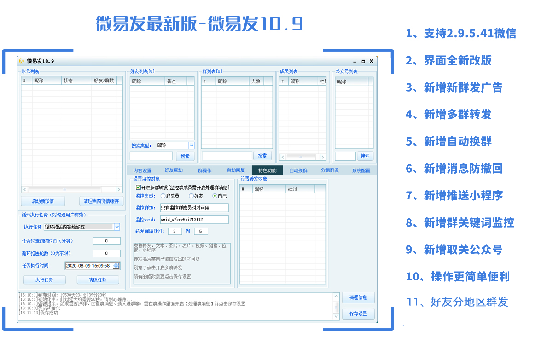
Task: Click the 启动新微信 button
Action: (43, 201)
